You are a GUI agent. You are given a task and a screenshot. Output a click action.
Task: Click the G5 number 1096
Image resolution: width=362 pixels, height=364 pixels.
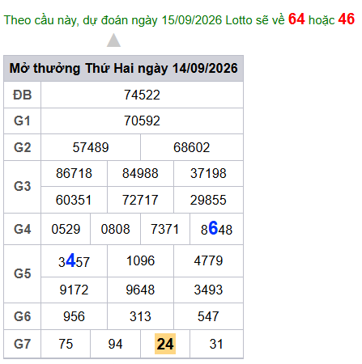point(140,260)
